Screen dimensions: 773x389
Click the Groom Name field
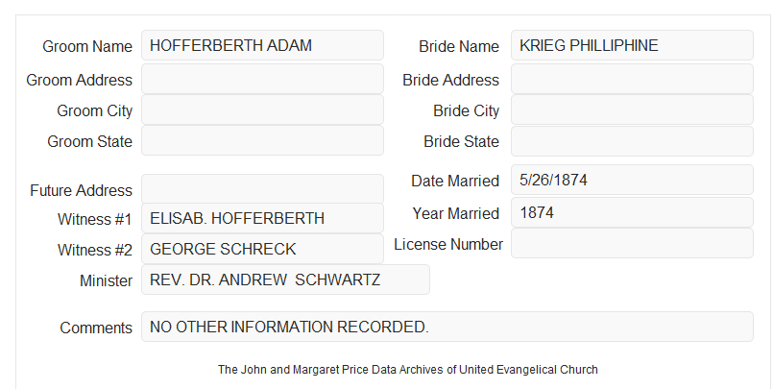click(x=262, y=45)
